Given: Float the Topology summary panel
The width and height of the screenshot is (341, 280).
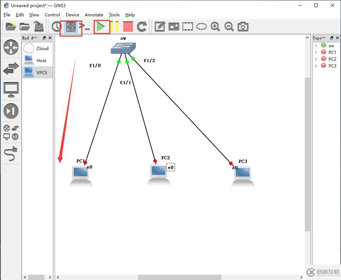Looking at the screenshot, I should tap(332, 38).
